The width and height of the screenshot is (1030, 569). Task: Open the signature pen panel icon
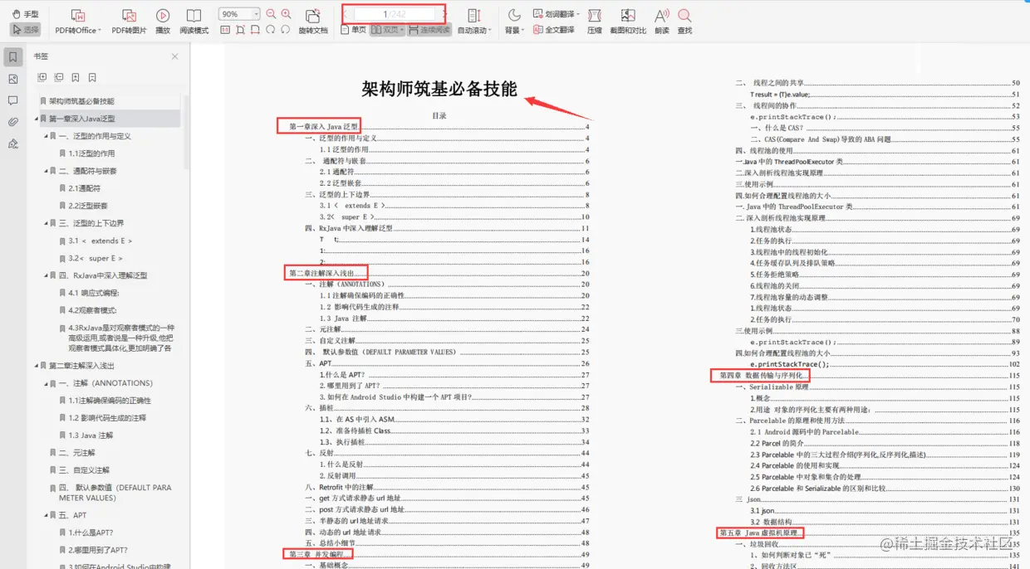click(x=13, y=143)
